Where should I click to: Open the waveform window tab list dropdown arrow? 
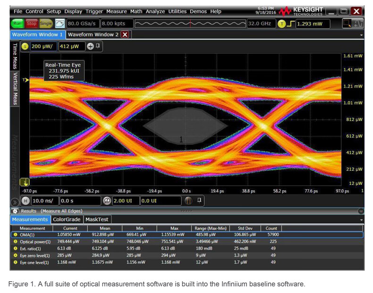[361, 35]
